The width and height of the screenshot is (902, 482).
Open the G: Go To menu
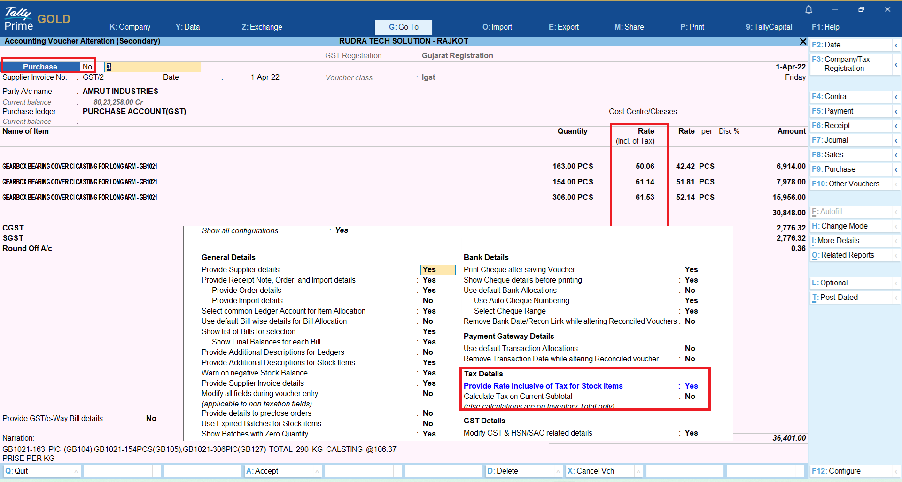point(403,27)
